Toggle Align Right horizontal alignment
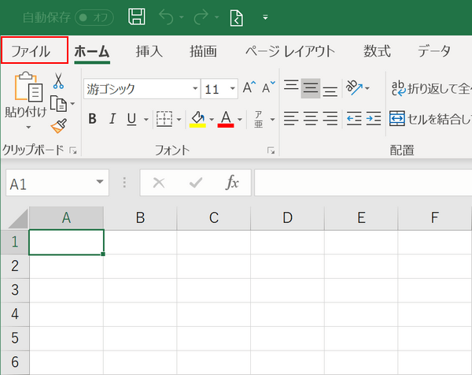This screenshot has height=375, width=472. [330, 119]
